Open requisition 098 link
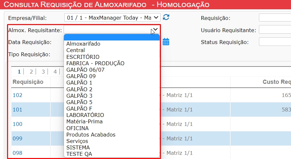This screenshot has width=291, height=159. pyautogui.click(x=17, y=153)
